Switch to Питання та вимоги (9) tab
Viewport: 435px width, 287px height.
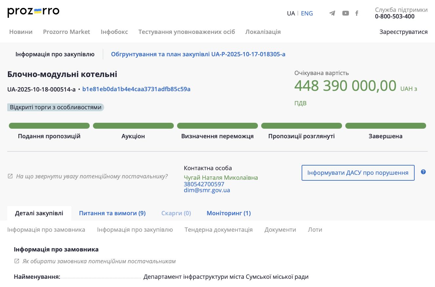(x=112, y=213)
